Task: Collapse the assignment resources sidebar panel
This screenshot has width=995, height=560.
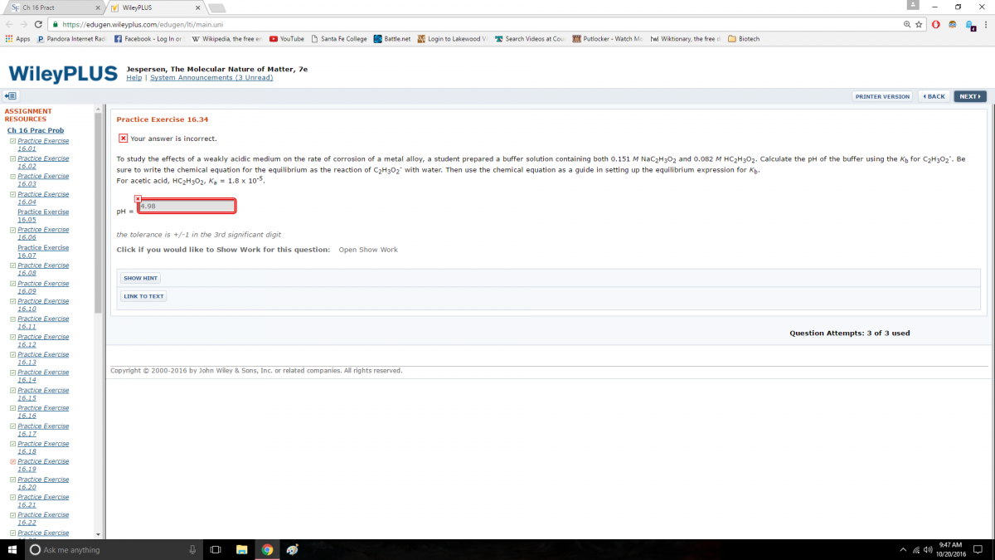Action: click(11, 96)
